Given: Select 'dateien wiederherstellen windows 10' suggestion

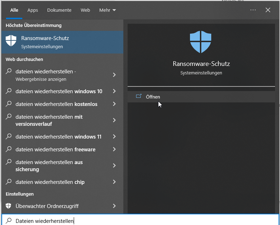Looking at the screenshot, I should click(x=62, y=91).
